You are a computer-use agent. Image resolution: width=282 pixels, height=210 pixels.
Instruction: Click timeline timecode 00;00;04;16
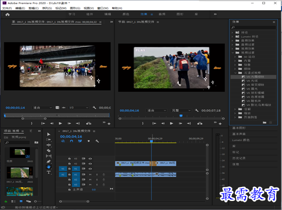pyautogui.click(x=71, y=137)
